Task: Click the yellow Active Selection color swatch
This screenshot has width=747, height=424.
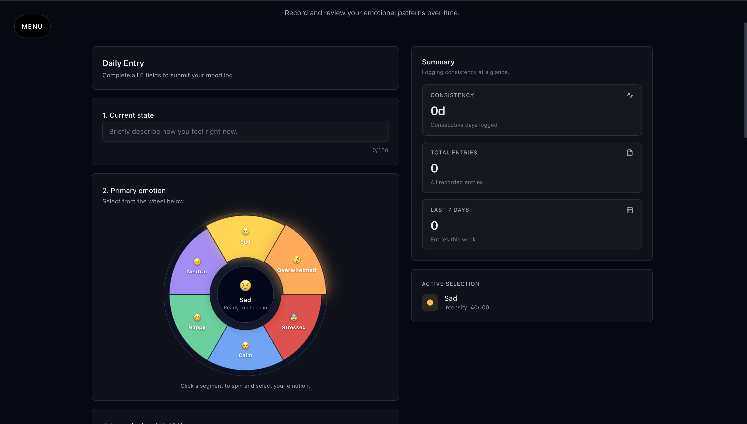Action: [430, 303]
